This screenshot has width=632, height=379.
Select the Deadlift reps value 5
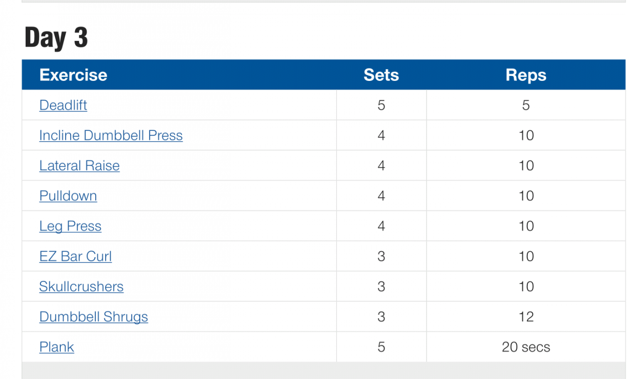(x=526, y=105)
